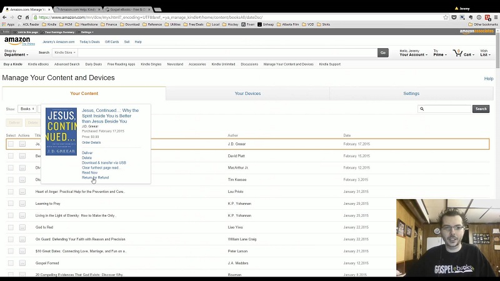Expand the Shop by Department dropdown
The image size is (500, 281).
point(16,53)
